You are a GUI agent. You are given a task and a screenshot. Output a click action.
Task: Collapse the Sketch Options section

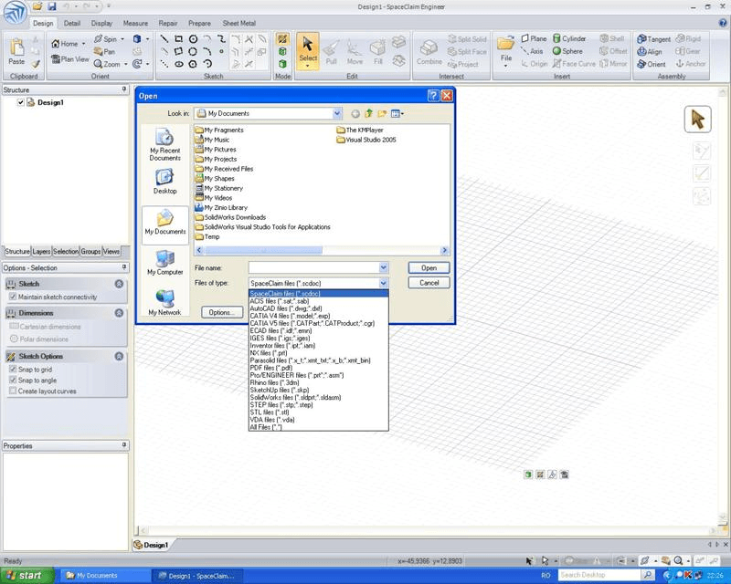click(x=119, y=356)
